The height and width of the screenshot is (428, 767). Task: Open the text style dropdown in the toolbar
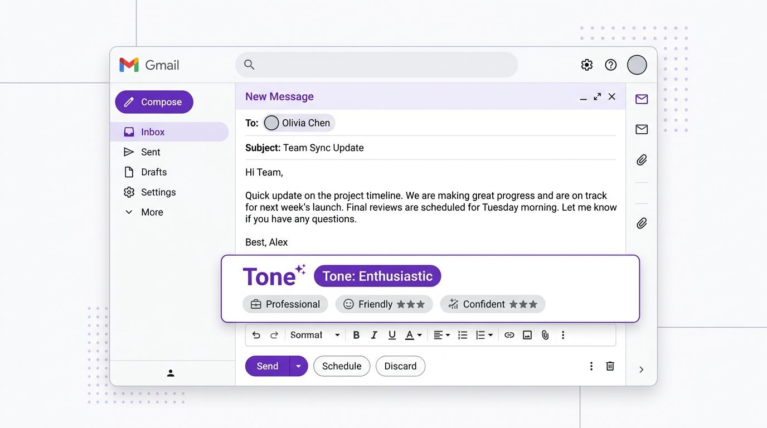click(x=315, y=335)
